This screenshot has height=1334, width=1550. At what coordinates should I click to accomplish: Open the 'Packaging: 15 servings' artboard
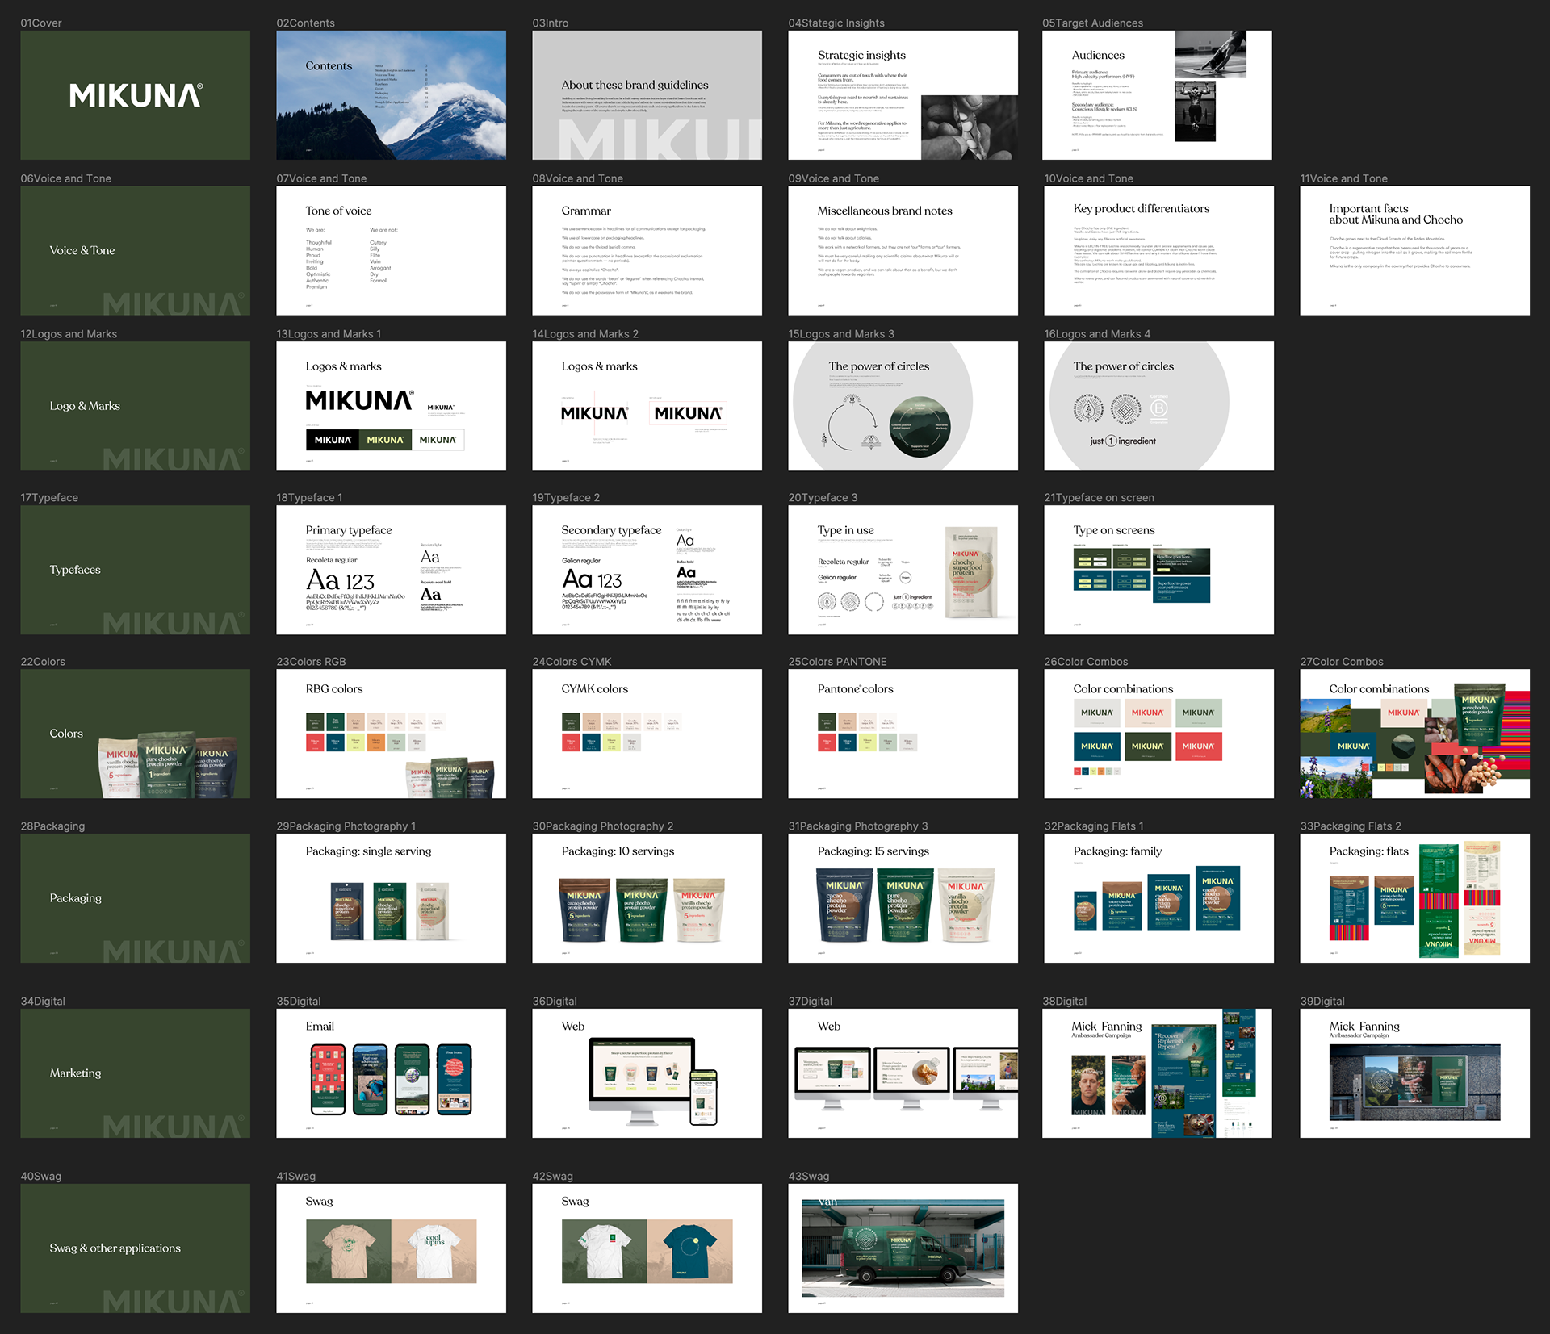[x=903, y=898]
